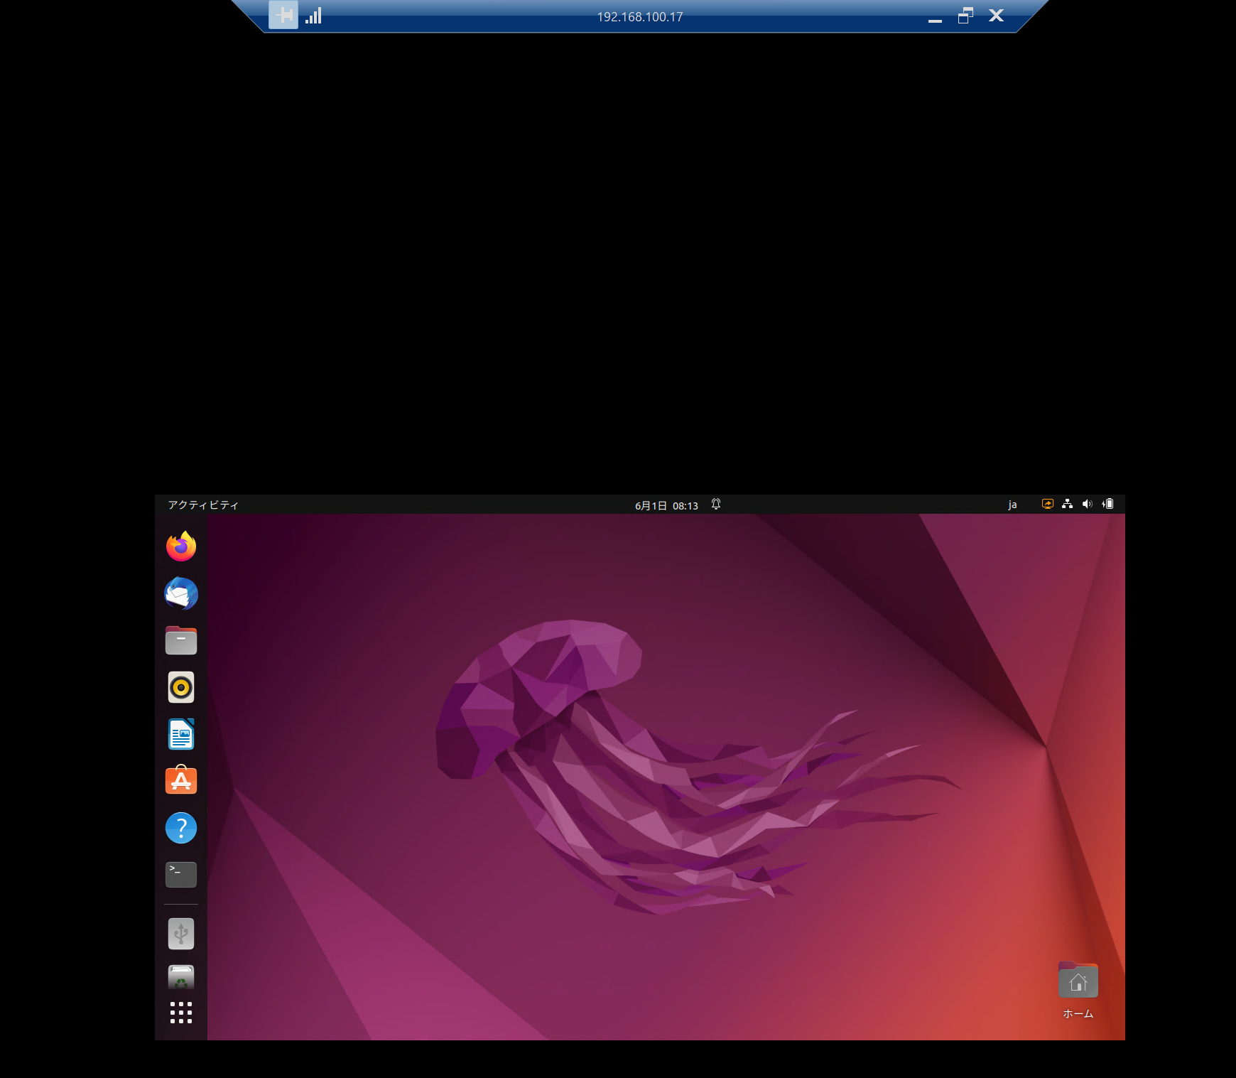Viewport: 1236px width, 1078px height.
Task: Open the USB drive icon in dock
Action: point(181,934)
